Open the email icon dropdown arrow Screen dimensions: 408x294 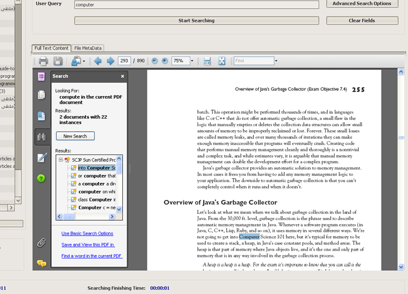pyautogui.click(x=84, y=61)
